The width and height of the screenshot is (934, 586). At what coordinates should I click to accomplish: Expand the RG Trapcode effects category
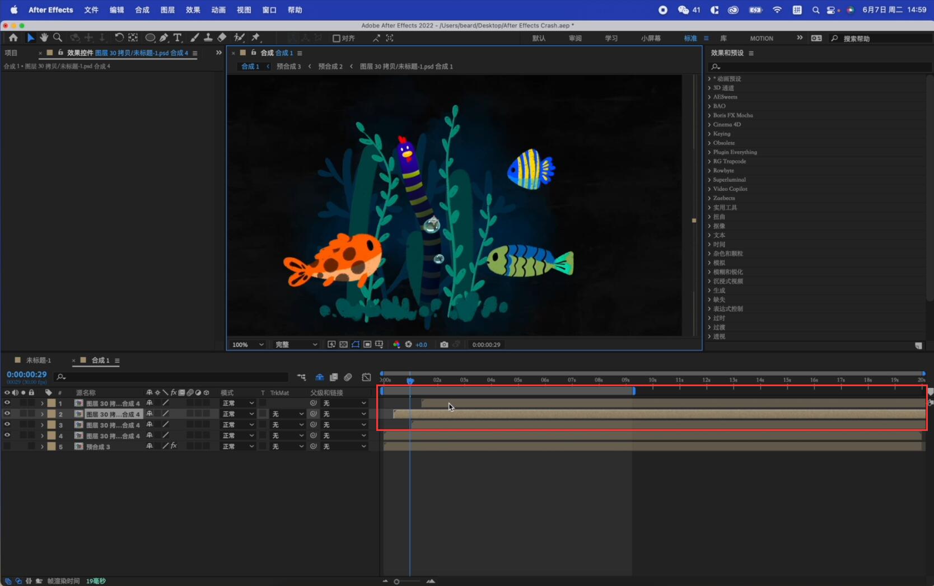(709, 161)
